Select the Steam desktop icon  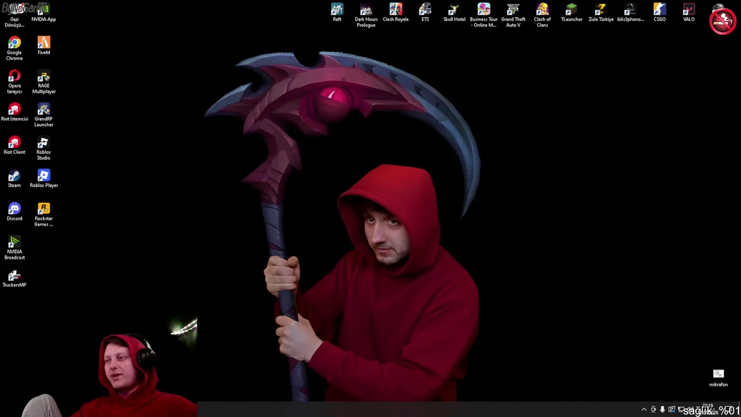coord(14,178)
